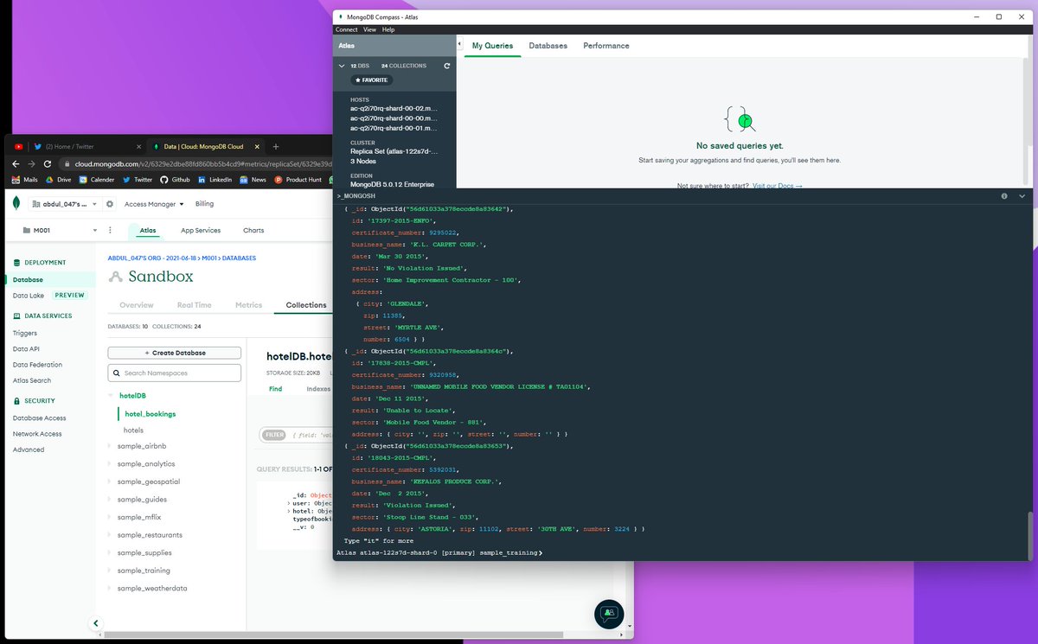Open the Performance tab in Compass
The image size is (1038, 644).
[x=606, y=46]
